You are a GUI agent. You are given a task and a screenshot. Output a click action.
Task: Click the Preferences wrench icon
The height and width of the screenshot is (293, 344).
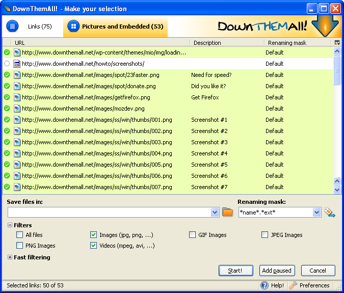[x=293, y=285]
